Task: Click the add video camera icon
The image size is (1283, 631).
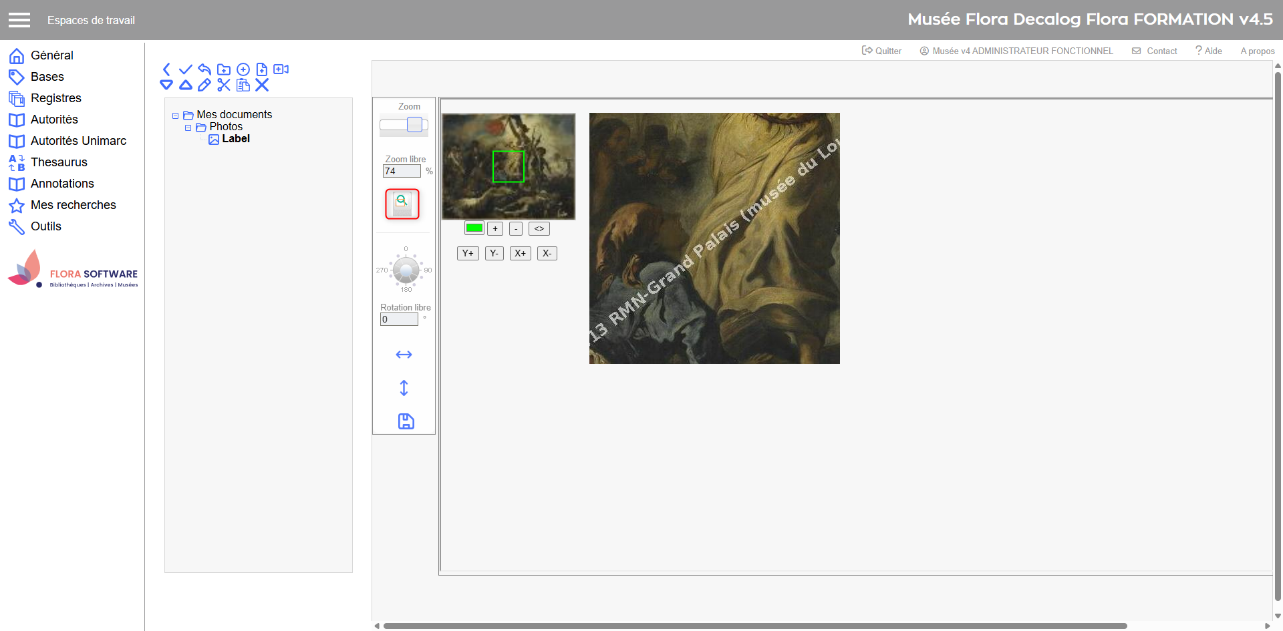Action: [281, 69]
